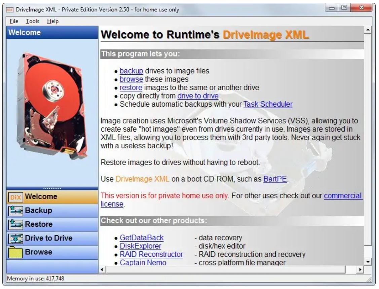Open the GetDataBack product link
Image resolution: width=379 pixels, height=289 pixels.
pyautogui.click(x=142, y=238)
